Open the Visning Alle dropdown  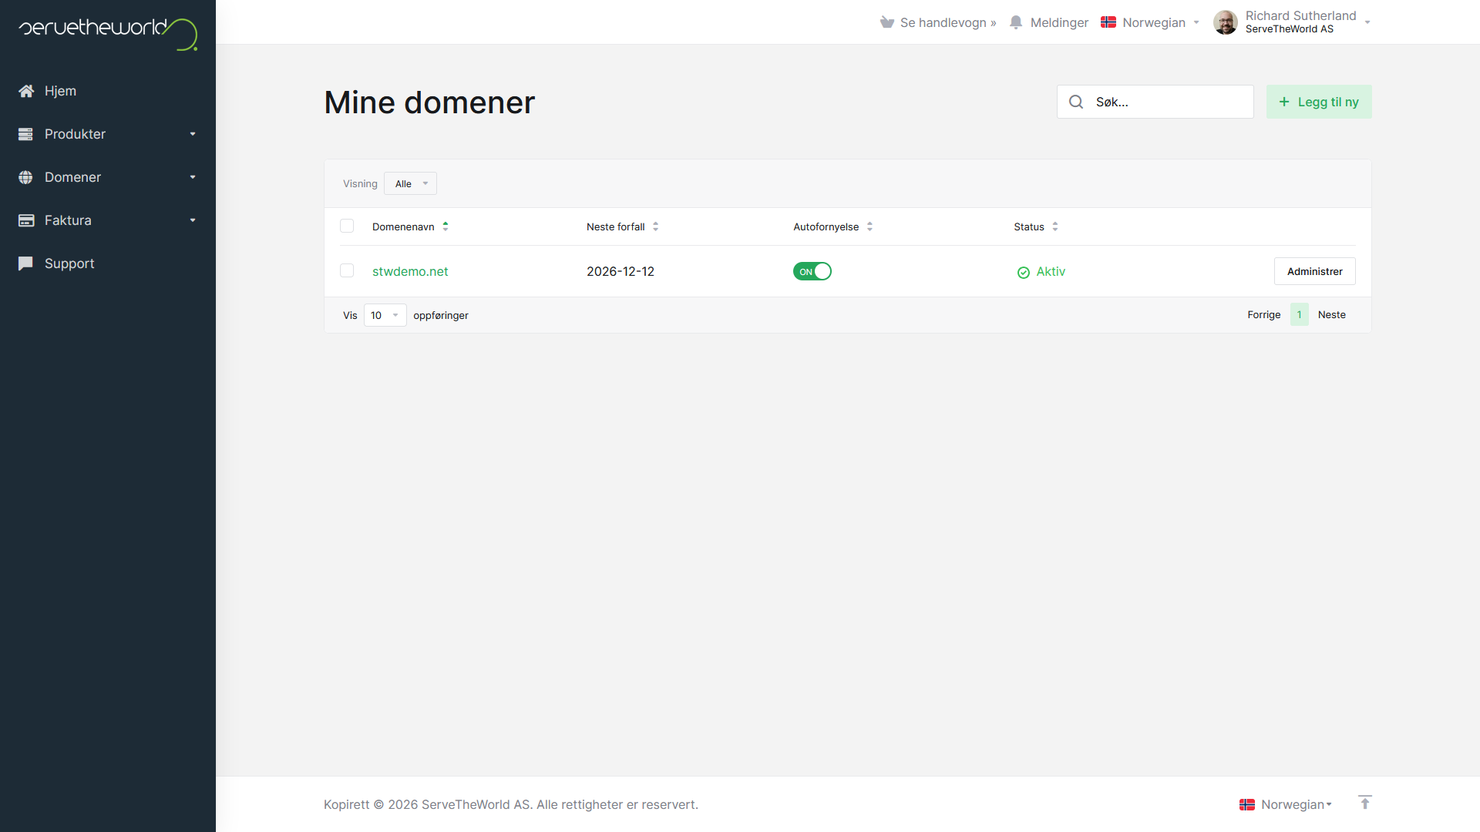pos(410,183)
